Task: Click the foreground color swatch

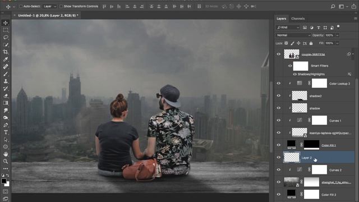Action: coord(4,181)
